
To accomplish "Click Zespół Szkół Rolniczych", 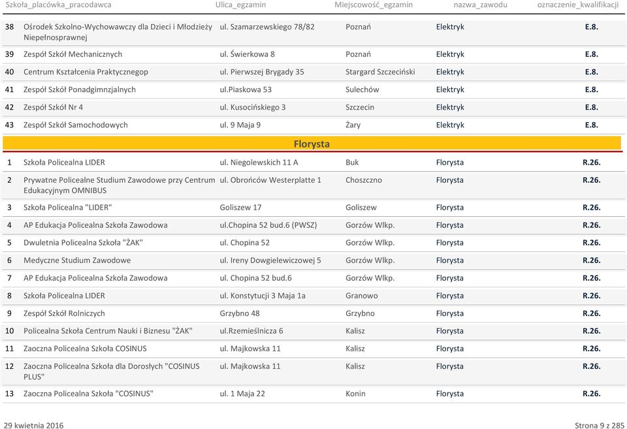I will pyautogui.click(x=65, y=313).
